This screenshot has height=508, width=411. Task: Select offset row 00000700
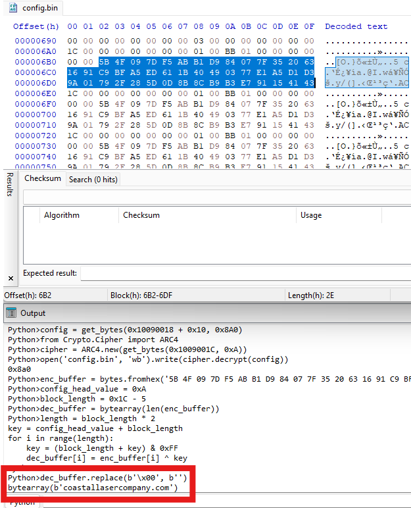click(x=36, y=114)
